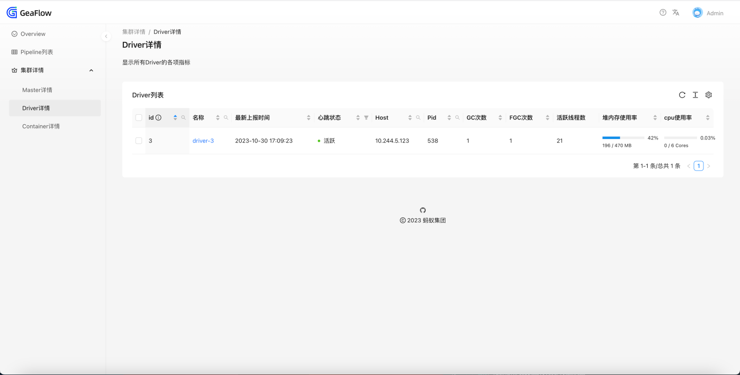Click the search icon in 名称 column
This screenshot has width=740, height=375.
226,118
